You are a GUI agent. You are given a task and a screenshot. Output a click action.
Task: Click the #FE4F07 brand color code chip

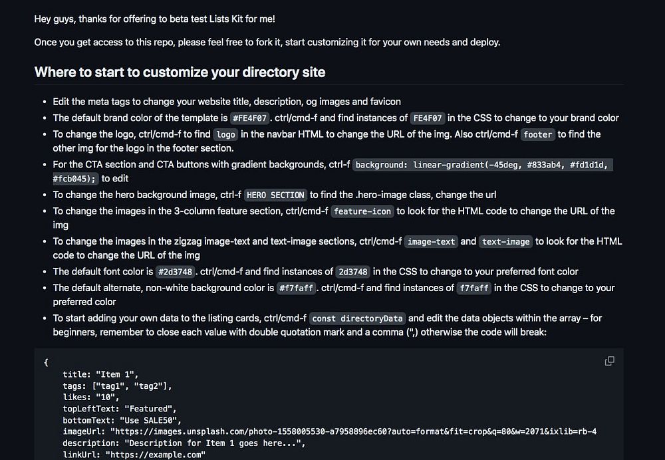pyautogui.click(x=250, y=118)
